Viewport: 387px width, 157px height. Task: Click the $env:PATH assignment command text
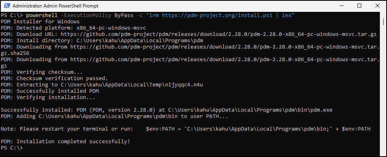click(258, 129)
